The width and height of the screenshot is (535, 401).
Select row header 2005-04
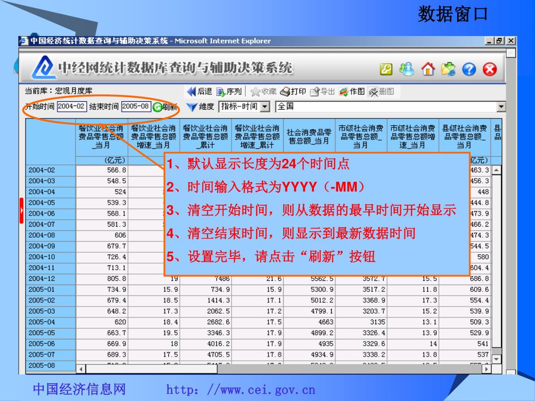(x=51, y=322)
